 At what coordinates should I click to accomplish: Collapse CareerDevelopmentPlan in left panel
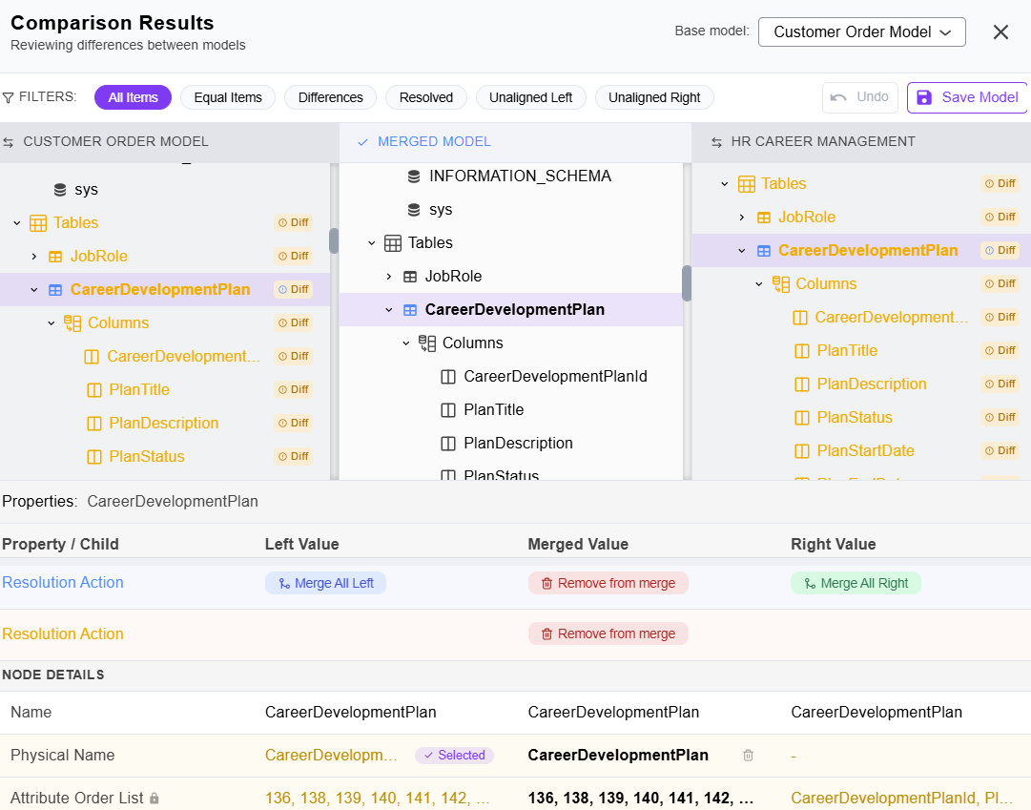click(x=34, y=289)
